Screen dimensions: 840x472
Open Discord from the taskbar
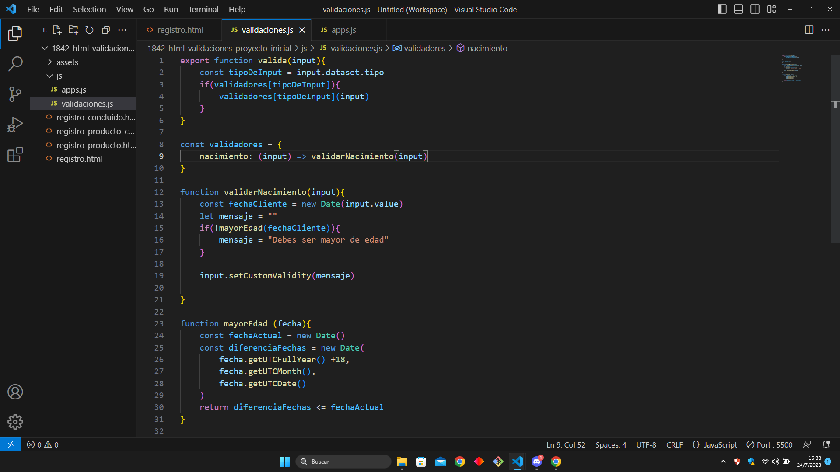click(x=537, y=462)
